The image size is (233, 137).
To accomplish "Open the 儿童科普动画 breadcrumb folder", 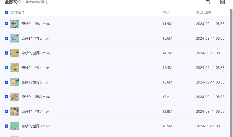I will (x=38, y=2).
